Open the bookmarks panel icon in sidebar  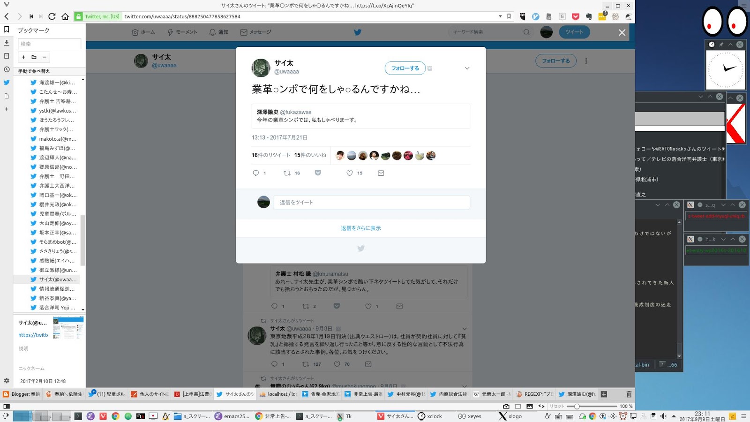(7, 30)
